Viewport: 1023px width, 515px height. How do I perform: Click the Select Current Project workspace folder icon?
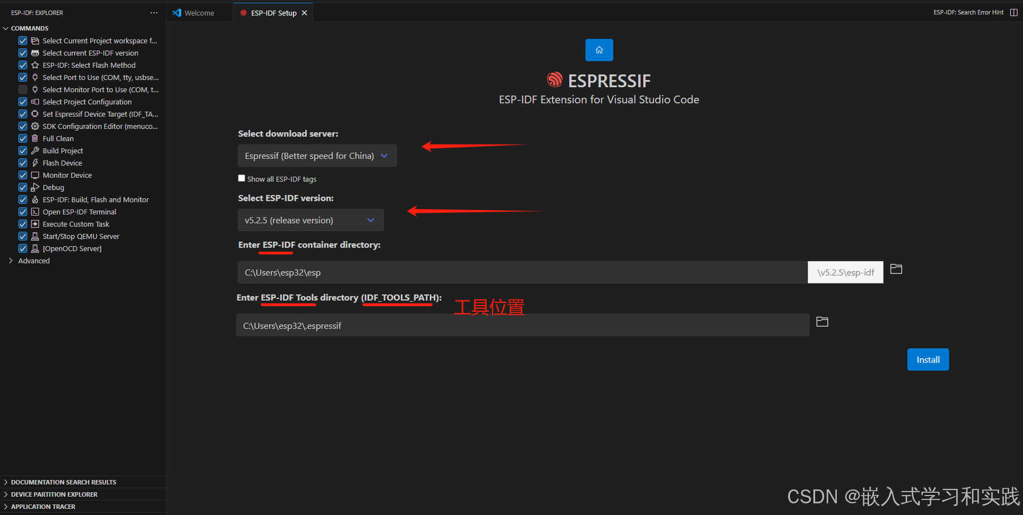(35, 41)
